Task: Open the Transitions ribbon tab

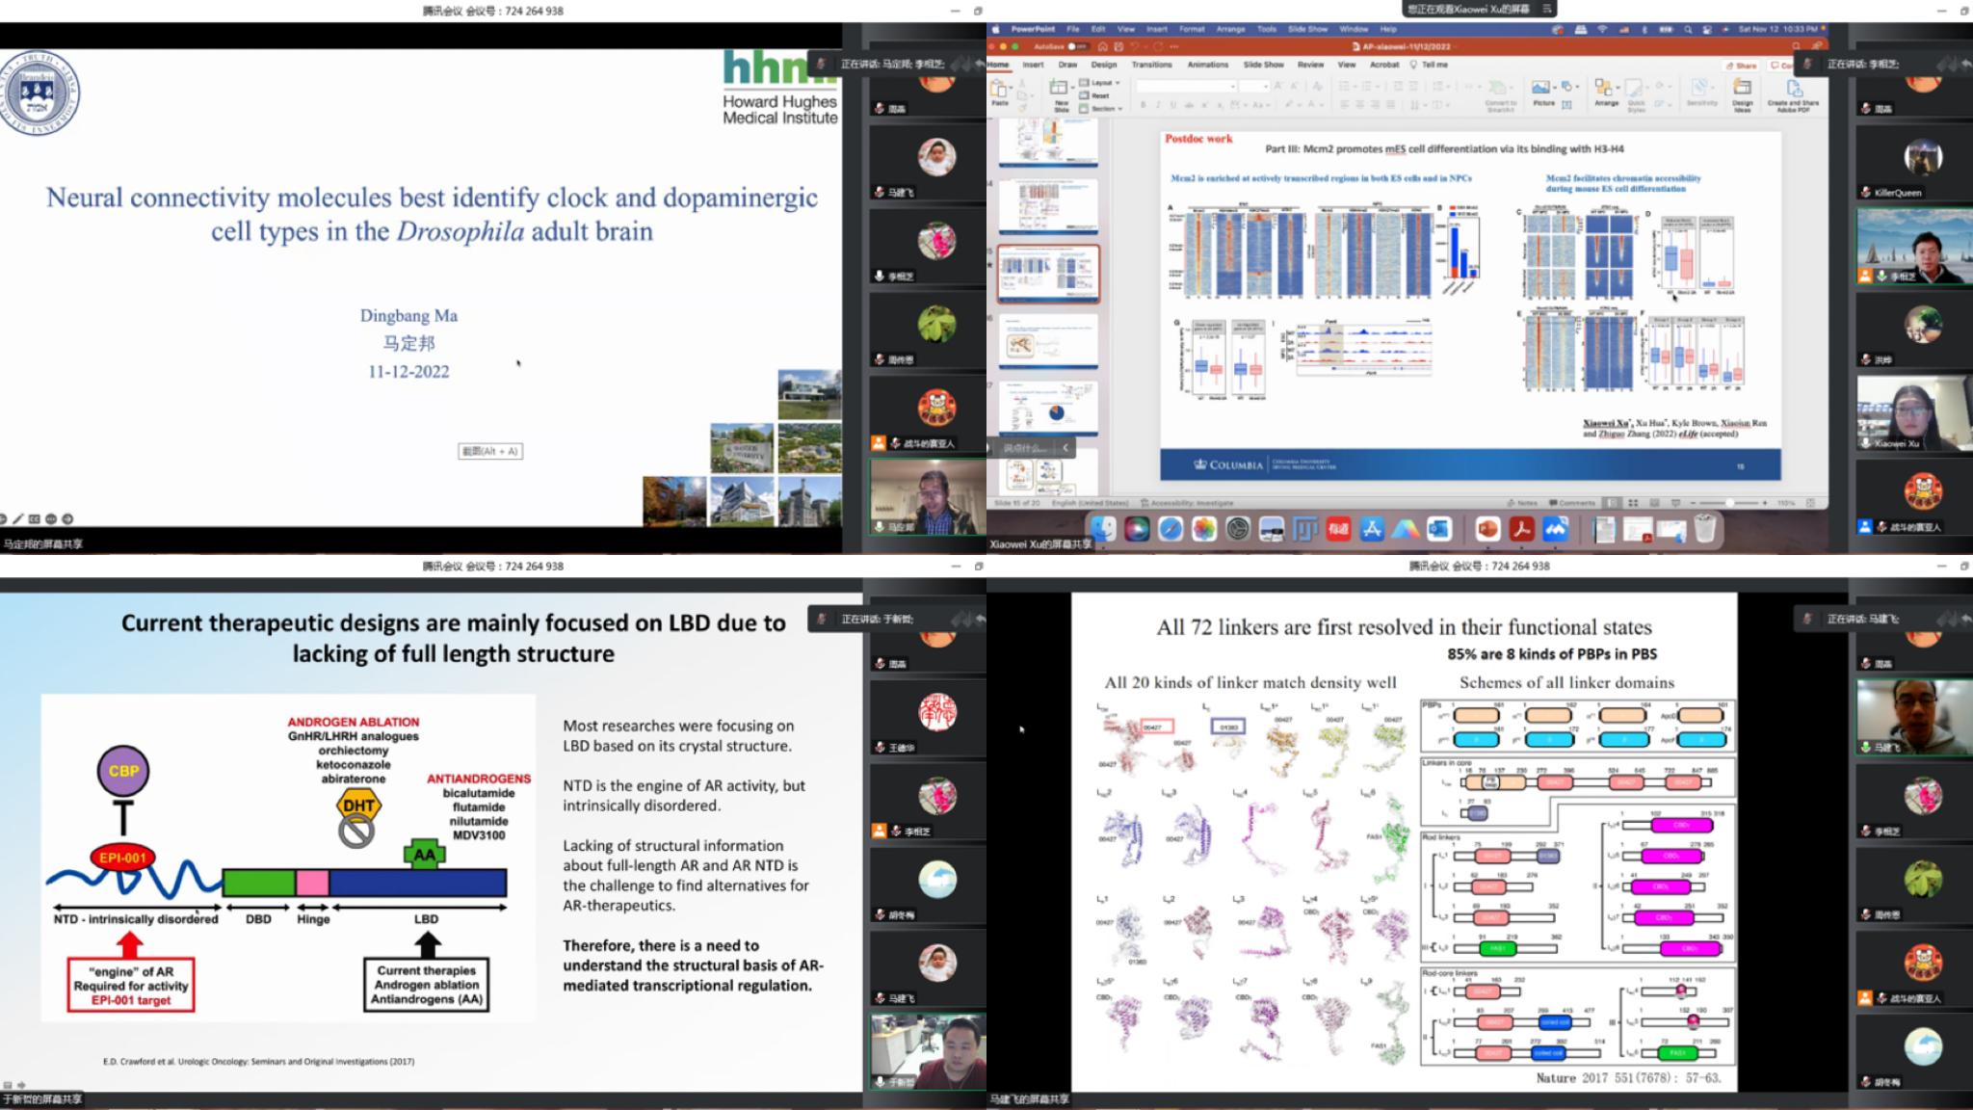Action: click(x=1152, y=65)
